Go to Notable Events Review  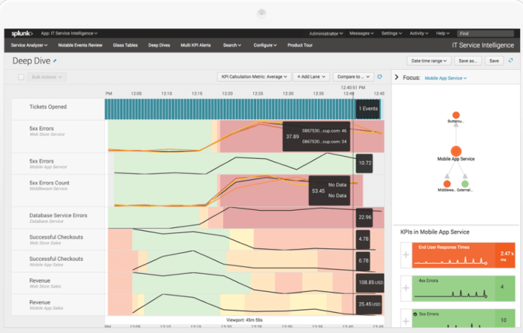(x=80, y=45)
